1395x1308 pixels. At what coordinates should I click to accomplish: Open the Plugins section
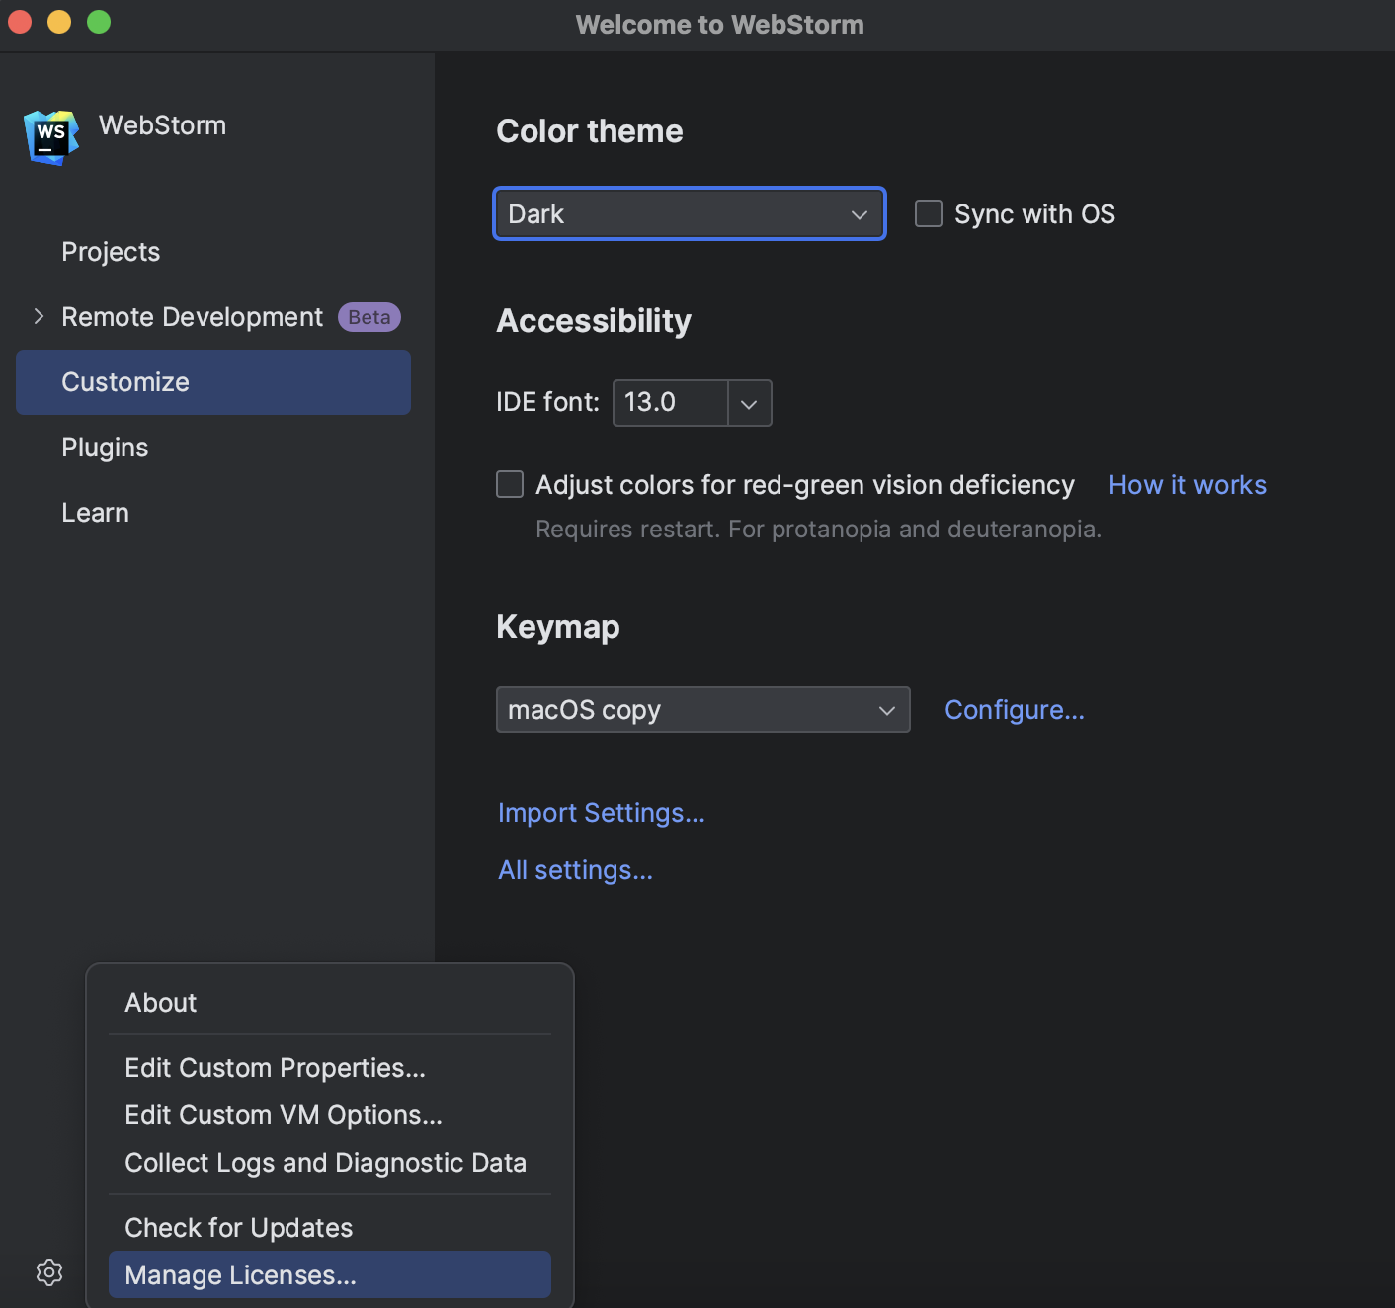(105, 447)
